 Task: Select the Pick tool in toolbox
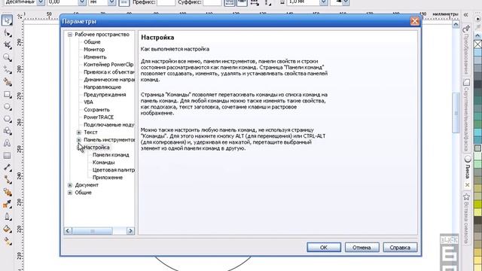tap(7, 20)
